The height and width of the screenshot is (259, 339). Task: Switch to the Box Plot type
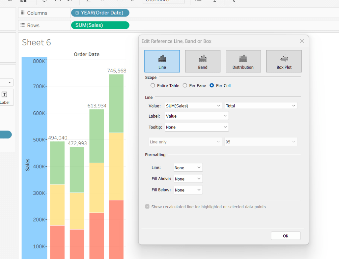[284, 61]
